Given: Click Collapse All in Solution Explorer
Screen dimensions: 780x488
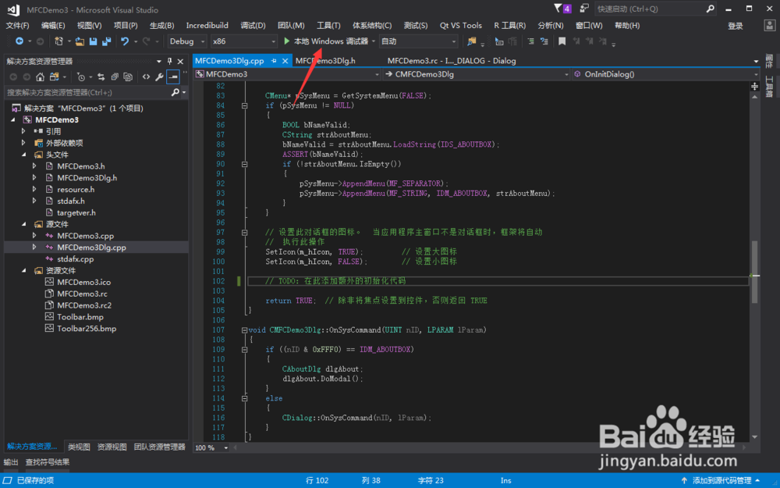Looking at the screenshot, I should click(115, 77).
